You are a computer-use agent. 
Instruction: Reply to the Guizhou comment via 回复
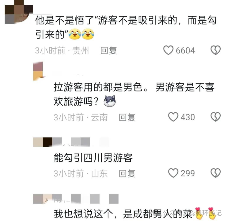109,51
